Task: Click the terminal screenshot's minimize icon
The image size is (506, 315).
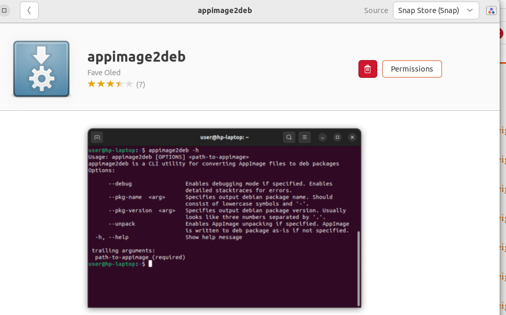Action: 323,137
